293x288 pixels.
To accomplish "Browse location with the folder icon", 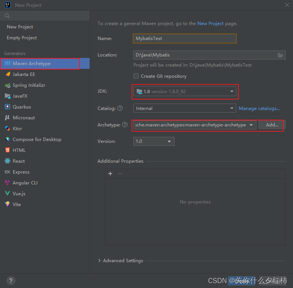I will (280, 55).
